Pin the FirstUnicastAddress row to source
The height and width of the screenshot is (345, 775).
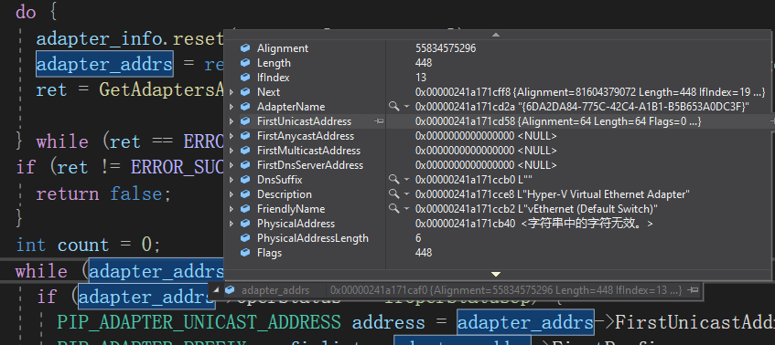point(379,121)
